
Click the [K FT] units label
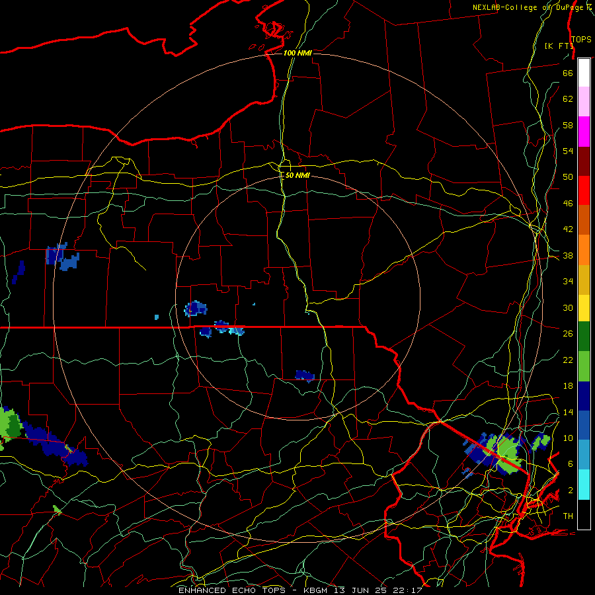click(559, 46)
